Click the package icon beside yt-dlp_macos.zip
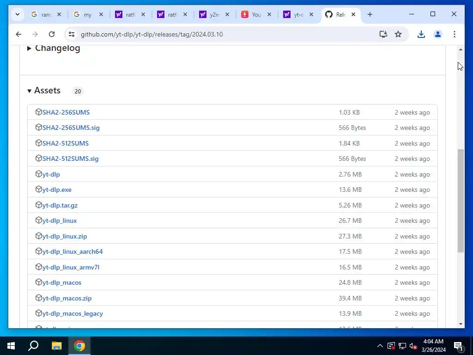Screen dimensions: 473x355 tap(39, 298)
